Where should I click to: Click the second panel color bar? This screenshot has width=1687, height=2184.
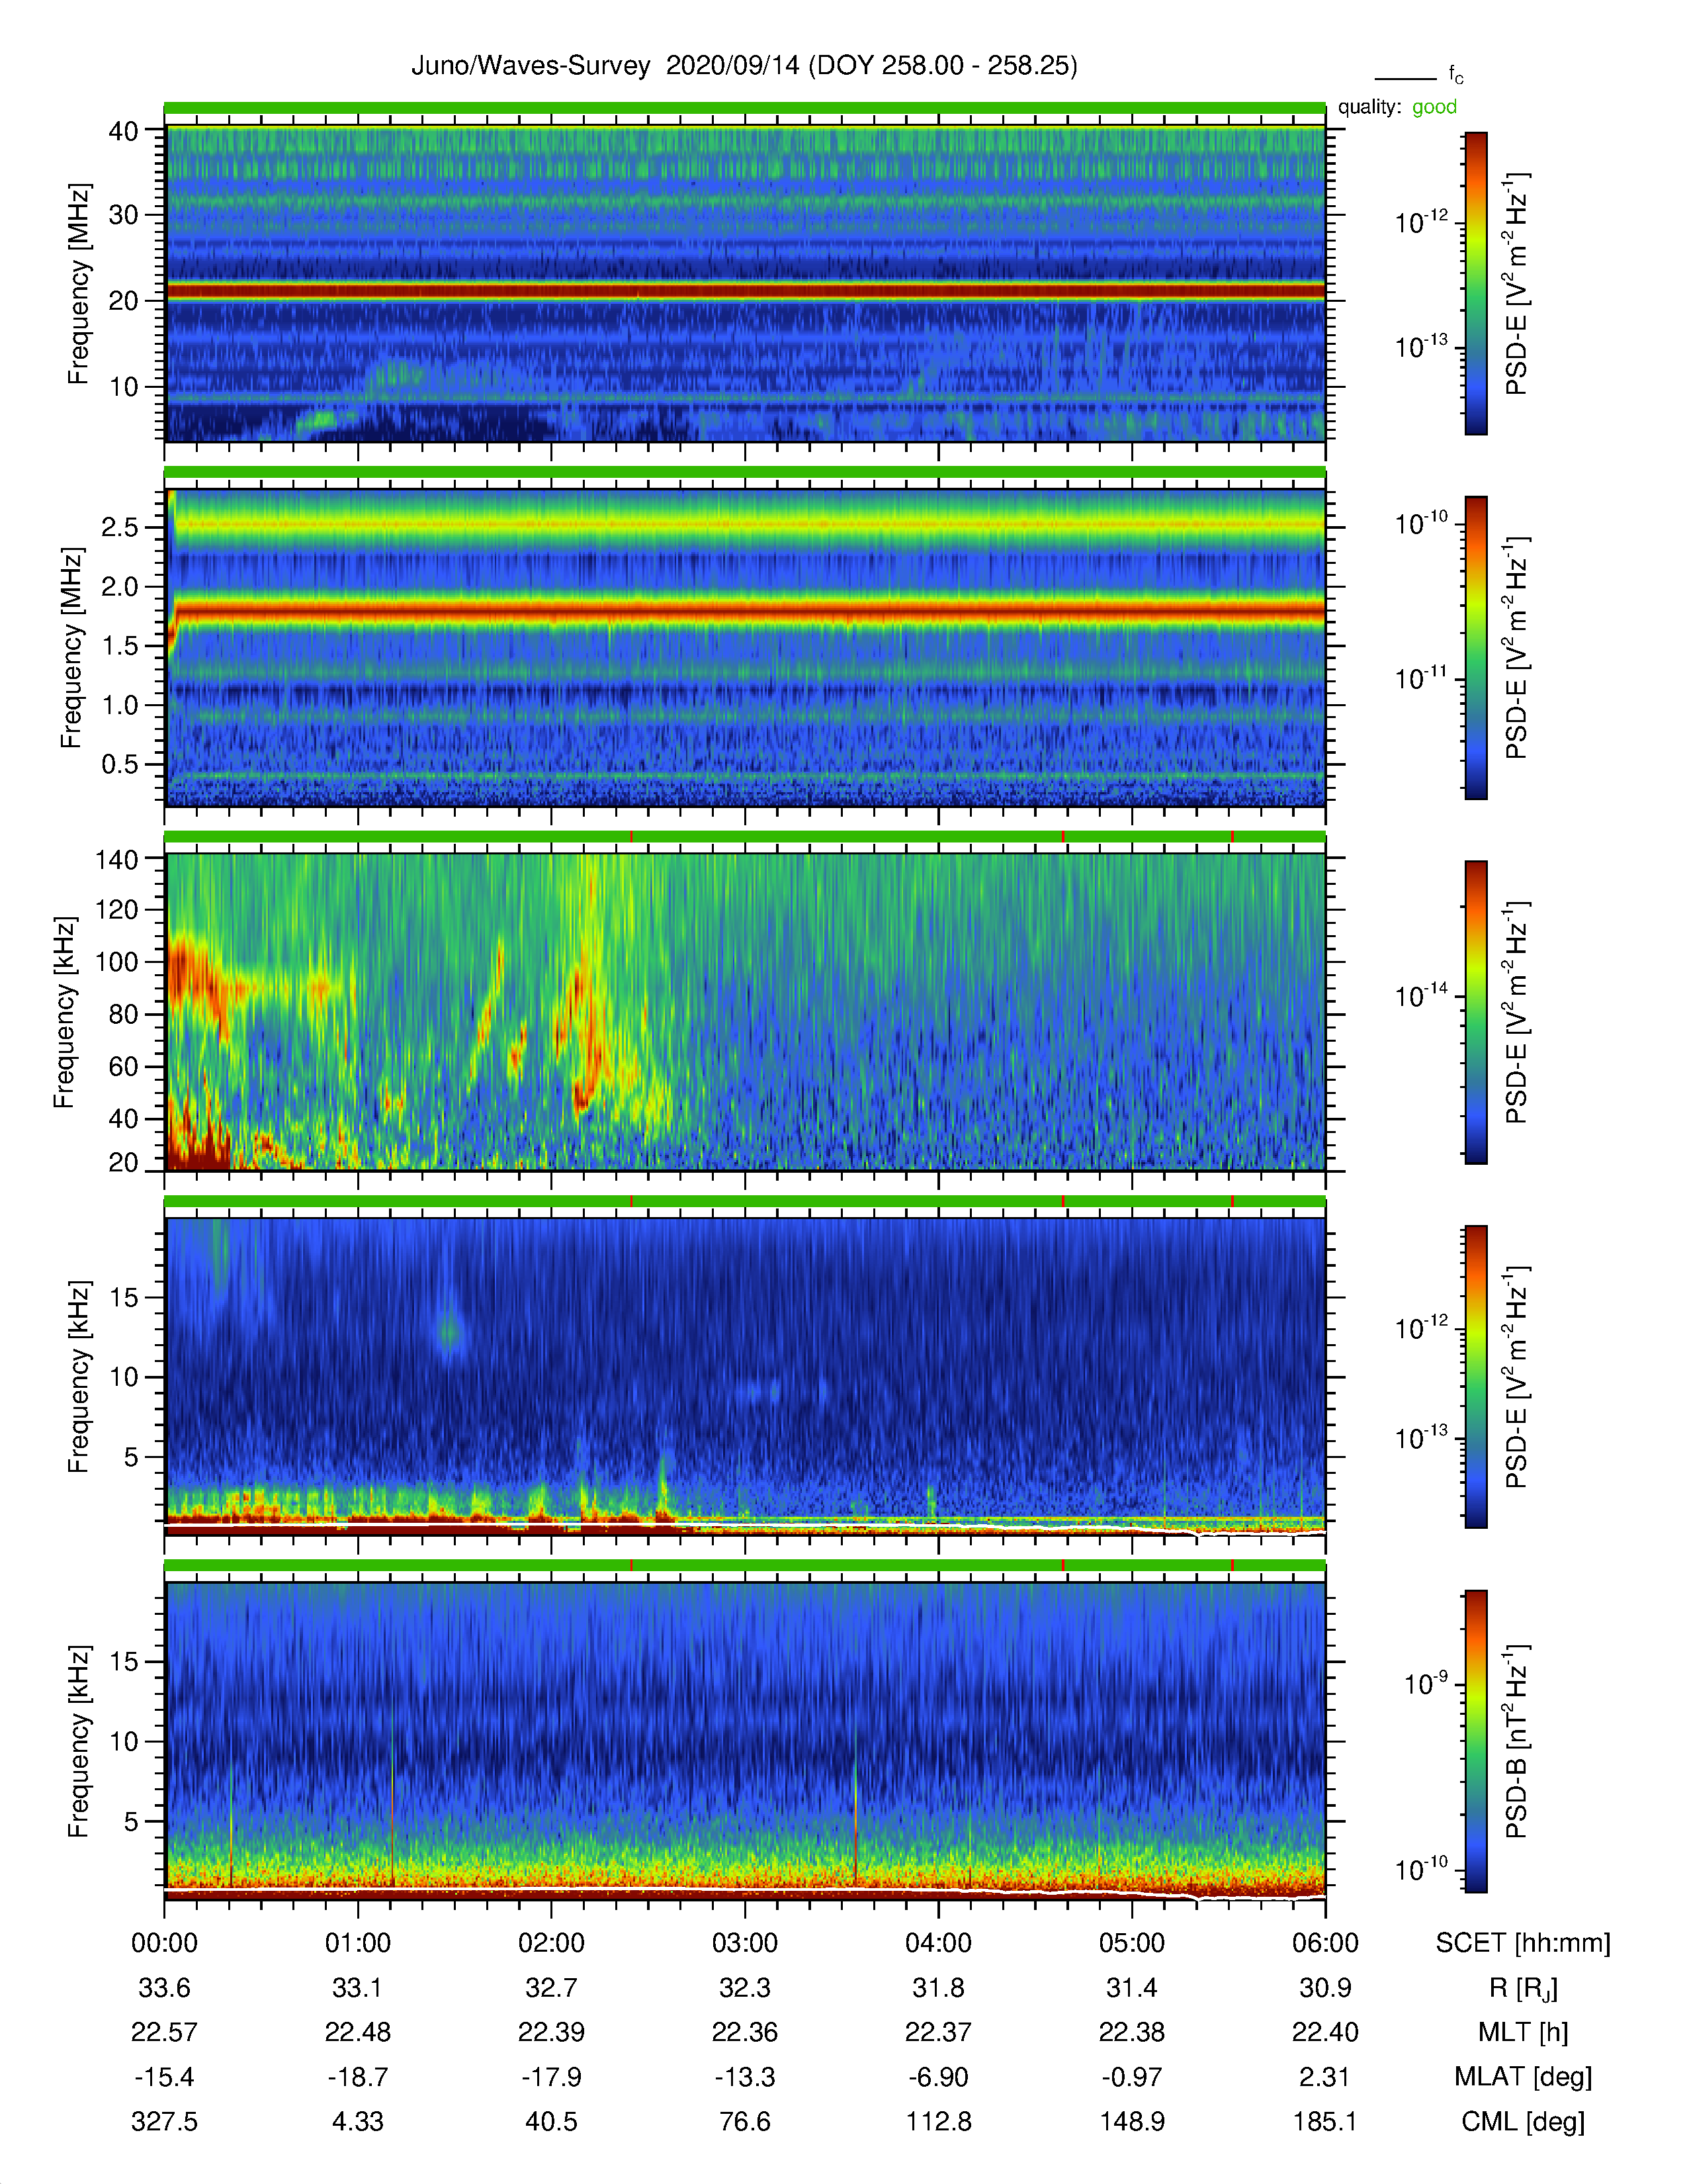[1475, 647]
